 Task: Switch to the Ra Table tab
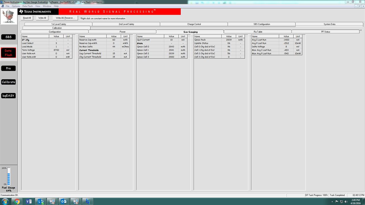[x=258, y=32]
